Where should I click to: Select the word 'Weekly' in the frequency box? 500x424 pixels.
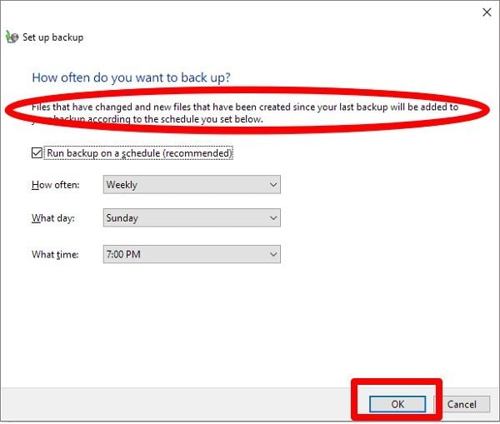[x=122, y=185]
